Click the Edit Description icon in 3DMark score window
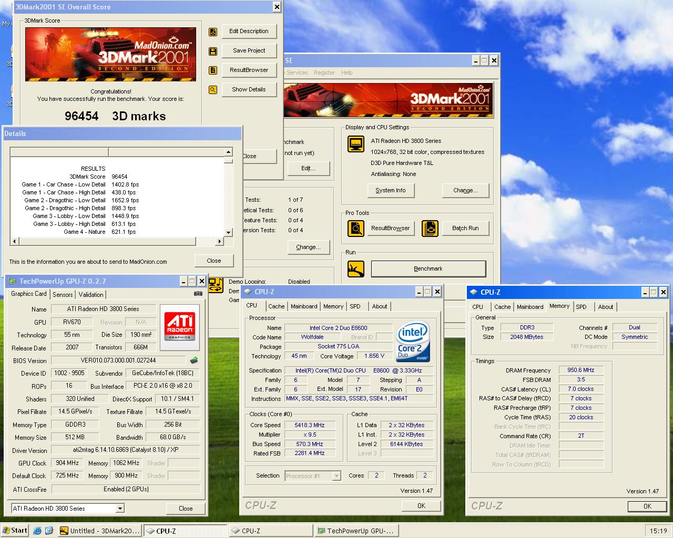The width and height of the screenshot is (673, 538). coord(213,32)
